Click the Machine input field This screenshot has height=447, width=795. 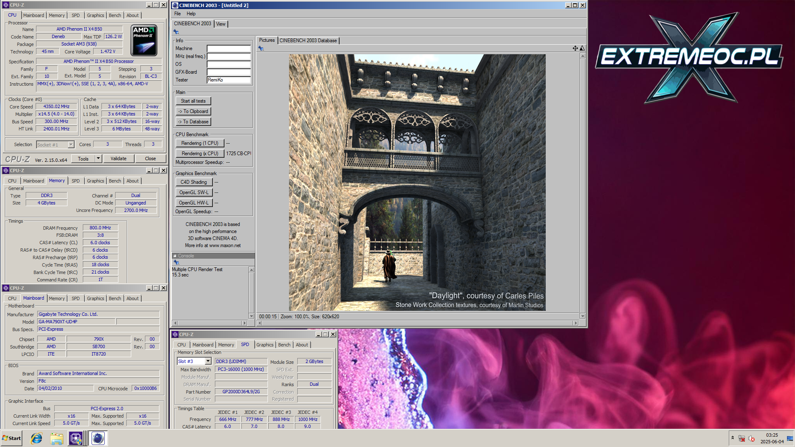[229, 48]
